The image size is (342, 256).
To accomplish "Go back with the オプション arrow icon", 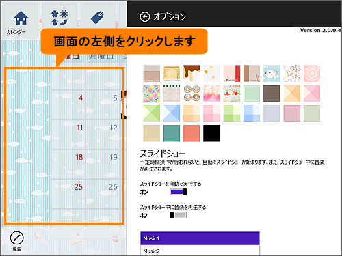I will [145, 16].
